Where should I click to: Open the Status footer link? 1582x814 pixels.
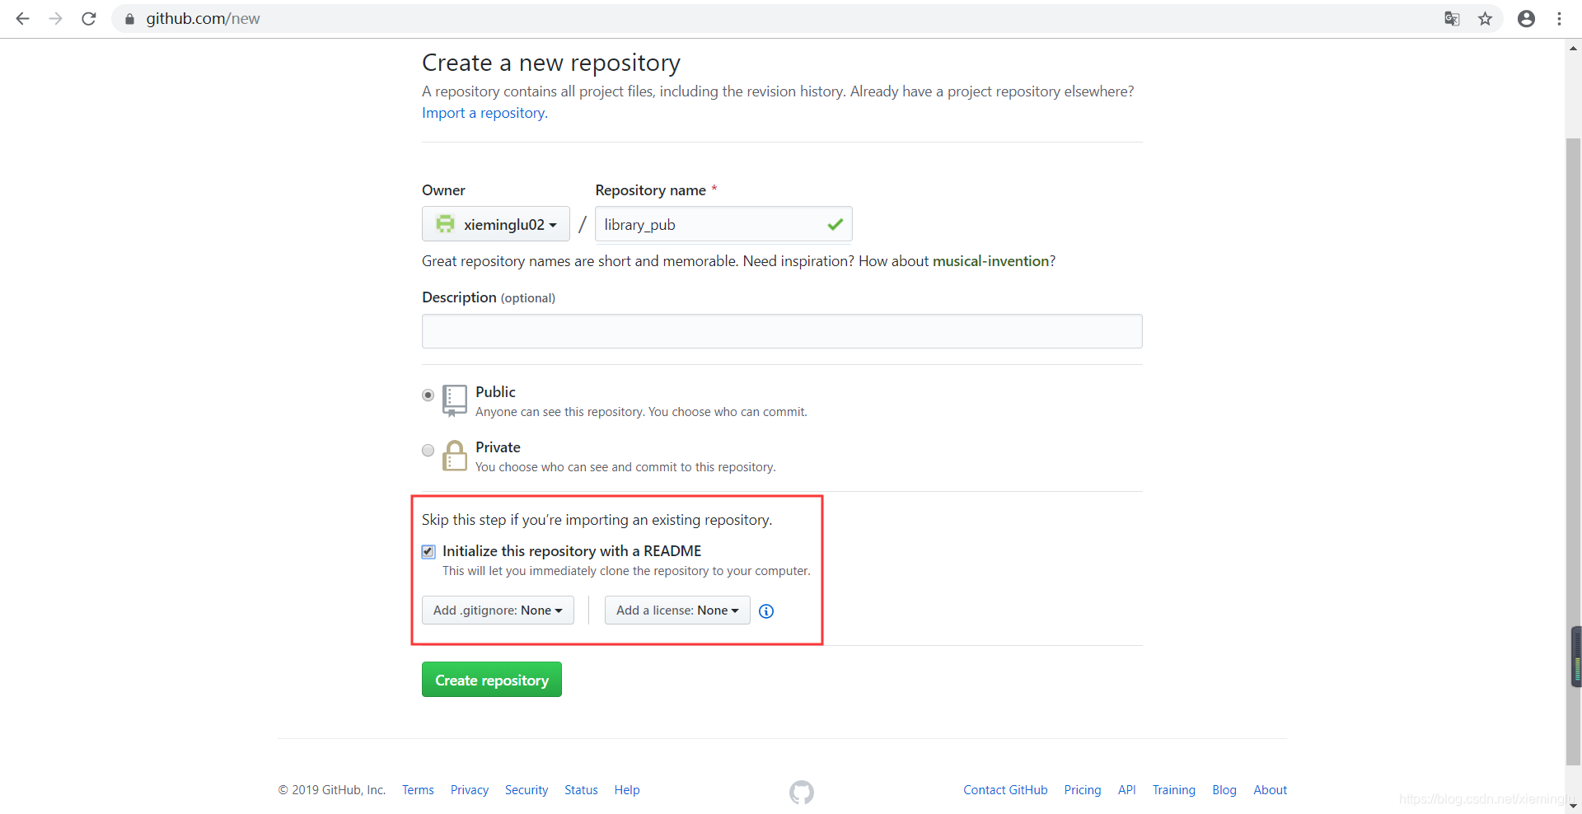(x=581, y=790)
